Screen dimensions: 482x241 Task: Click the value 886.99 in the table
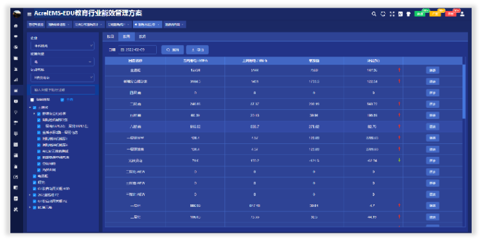point(195,206)
